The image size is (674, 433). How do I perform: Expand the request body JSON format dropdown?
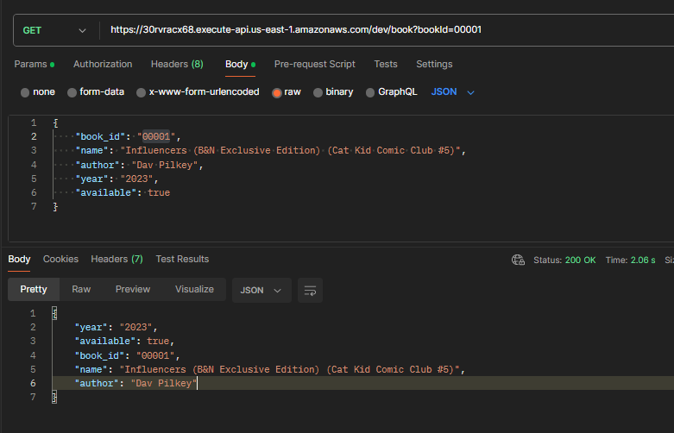pyautogui.click(x=453, y=92)
